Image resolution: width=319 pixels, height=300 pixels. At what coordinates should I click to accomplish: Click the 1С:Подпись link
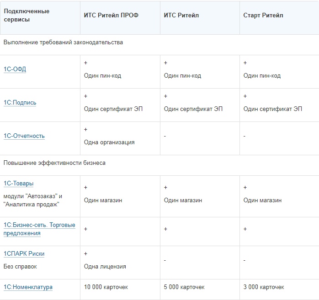(x=20, y=103)
